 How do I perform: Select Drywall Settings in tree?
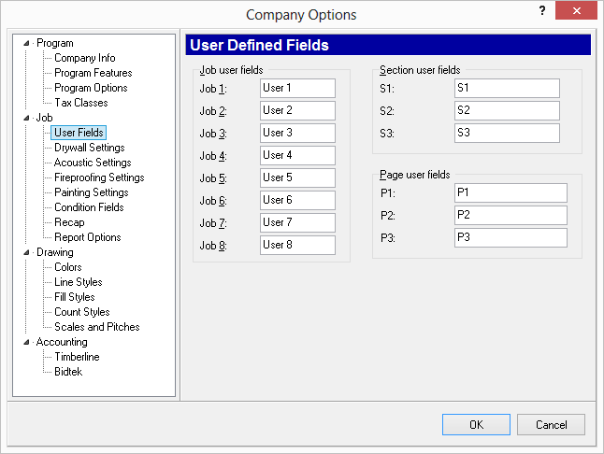tap(90, 148)
